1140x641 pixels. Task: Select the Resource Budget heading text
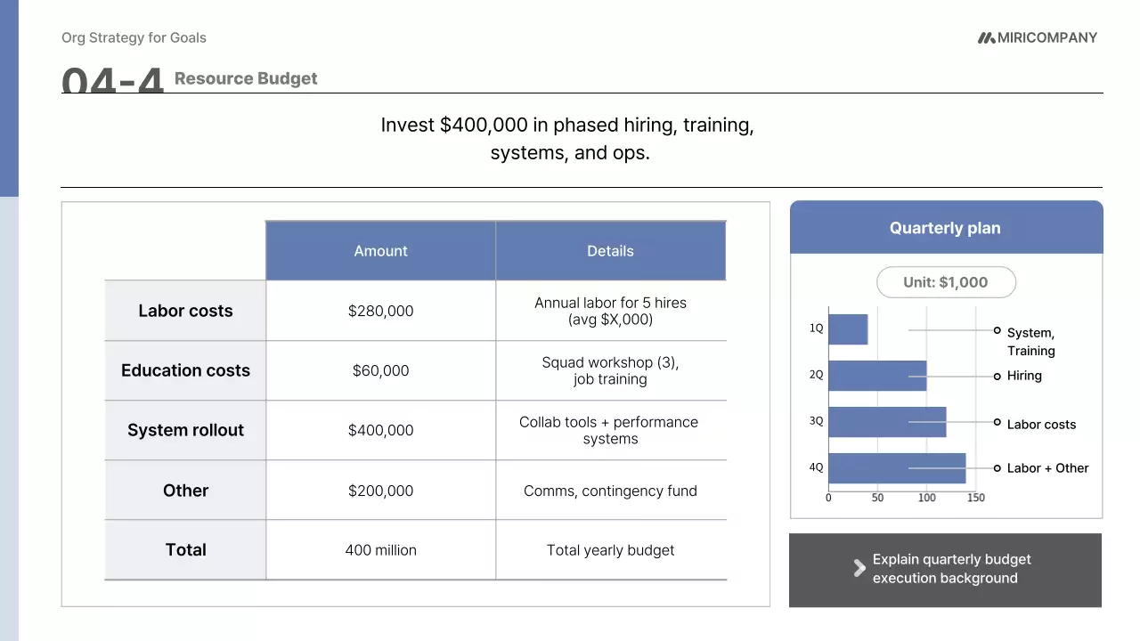pyautogui.click(x=246, y=78)
